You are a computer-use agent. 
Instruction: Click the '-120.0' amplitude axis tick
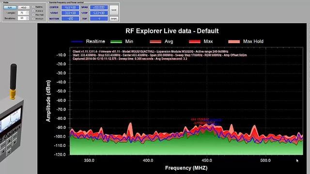click(x=60, y=155)
